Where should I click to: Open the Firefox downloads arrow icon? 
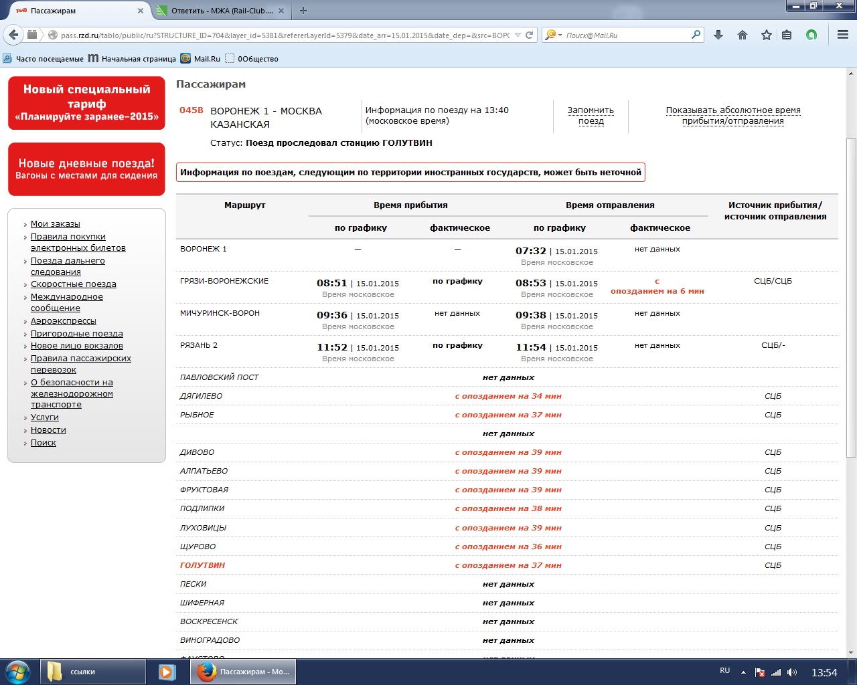718,35
